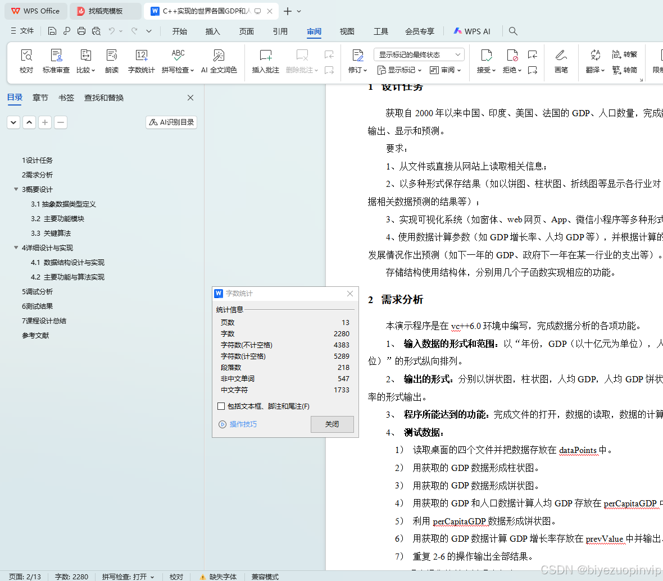Image resolution: width=663 pixels, height=581 pixels.
Task: Click the AI识别目录 button
Action: 171,122
